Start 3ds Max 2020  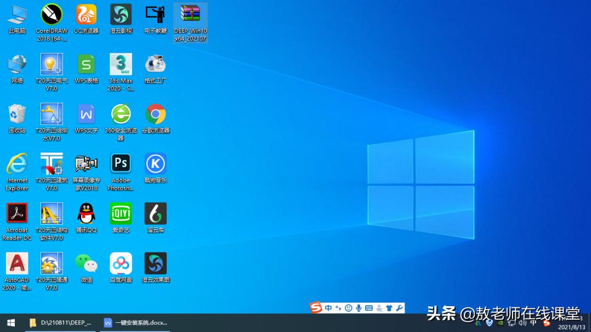click(x=120, y=65)
